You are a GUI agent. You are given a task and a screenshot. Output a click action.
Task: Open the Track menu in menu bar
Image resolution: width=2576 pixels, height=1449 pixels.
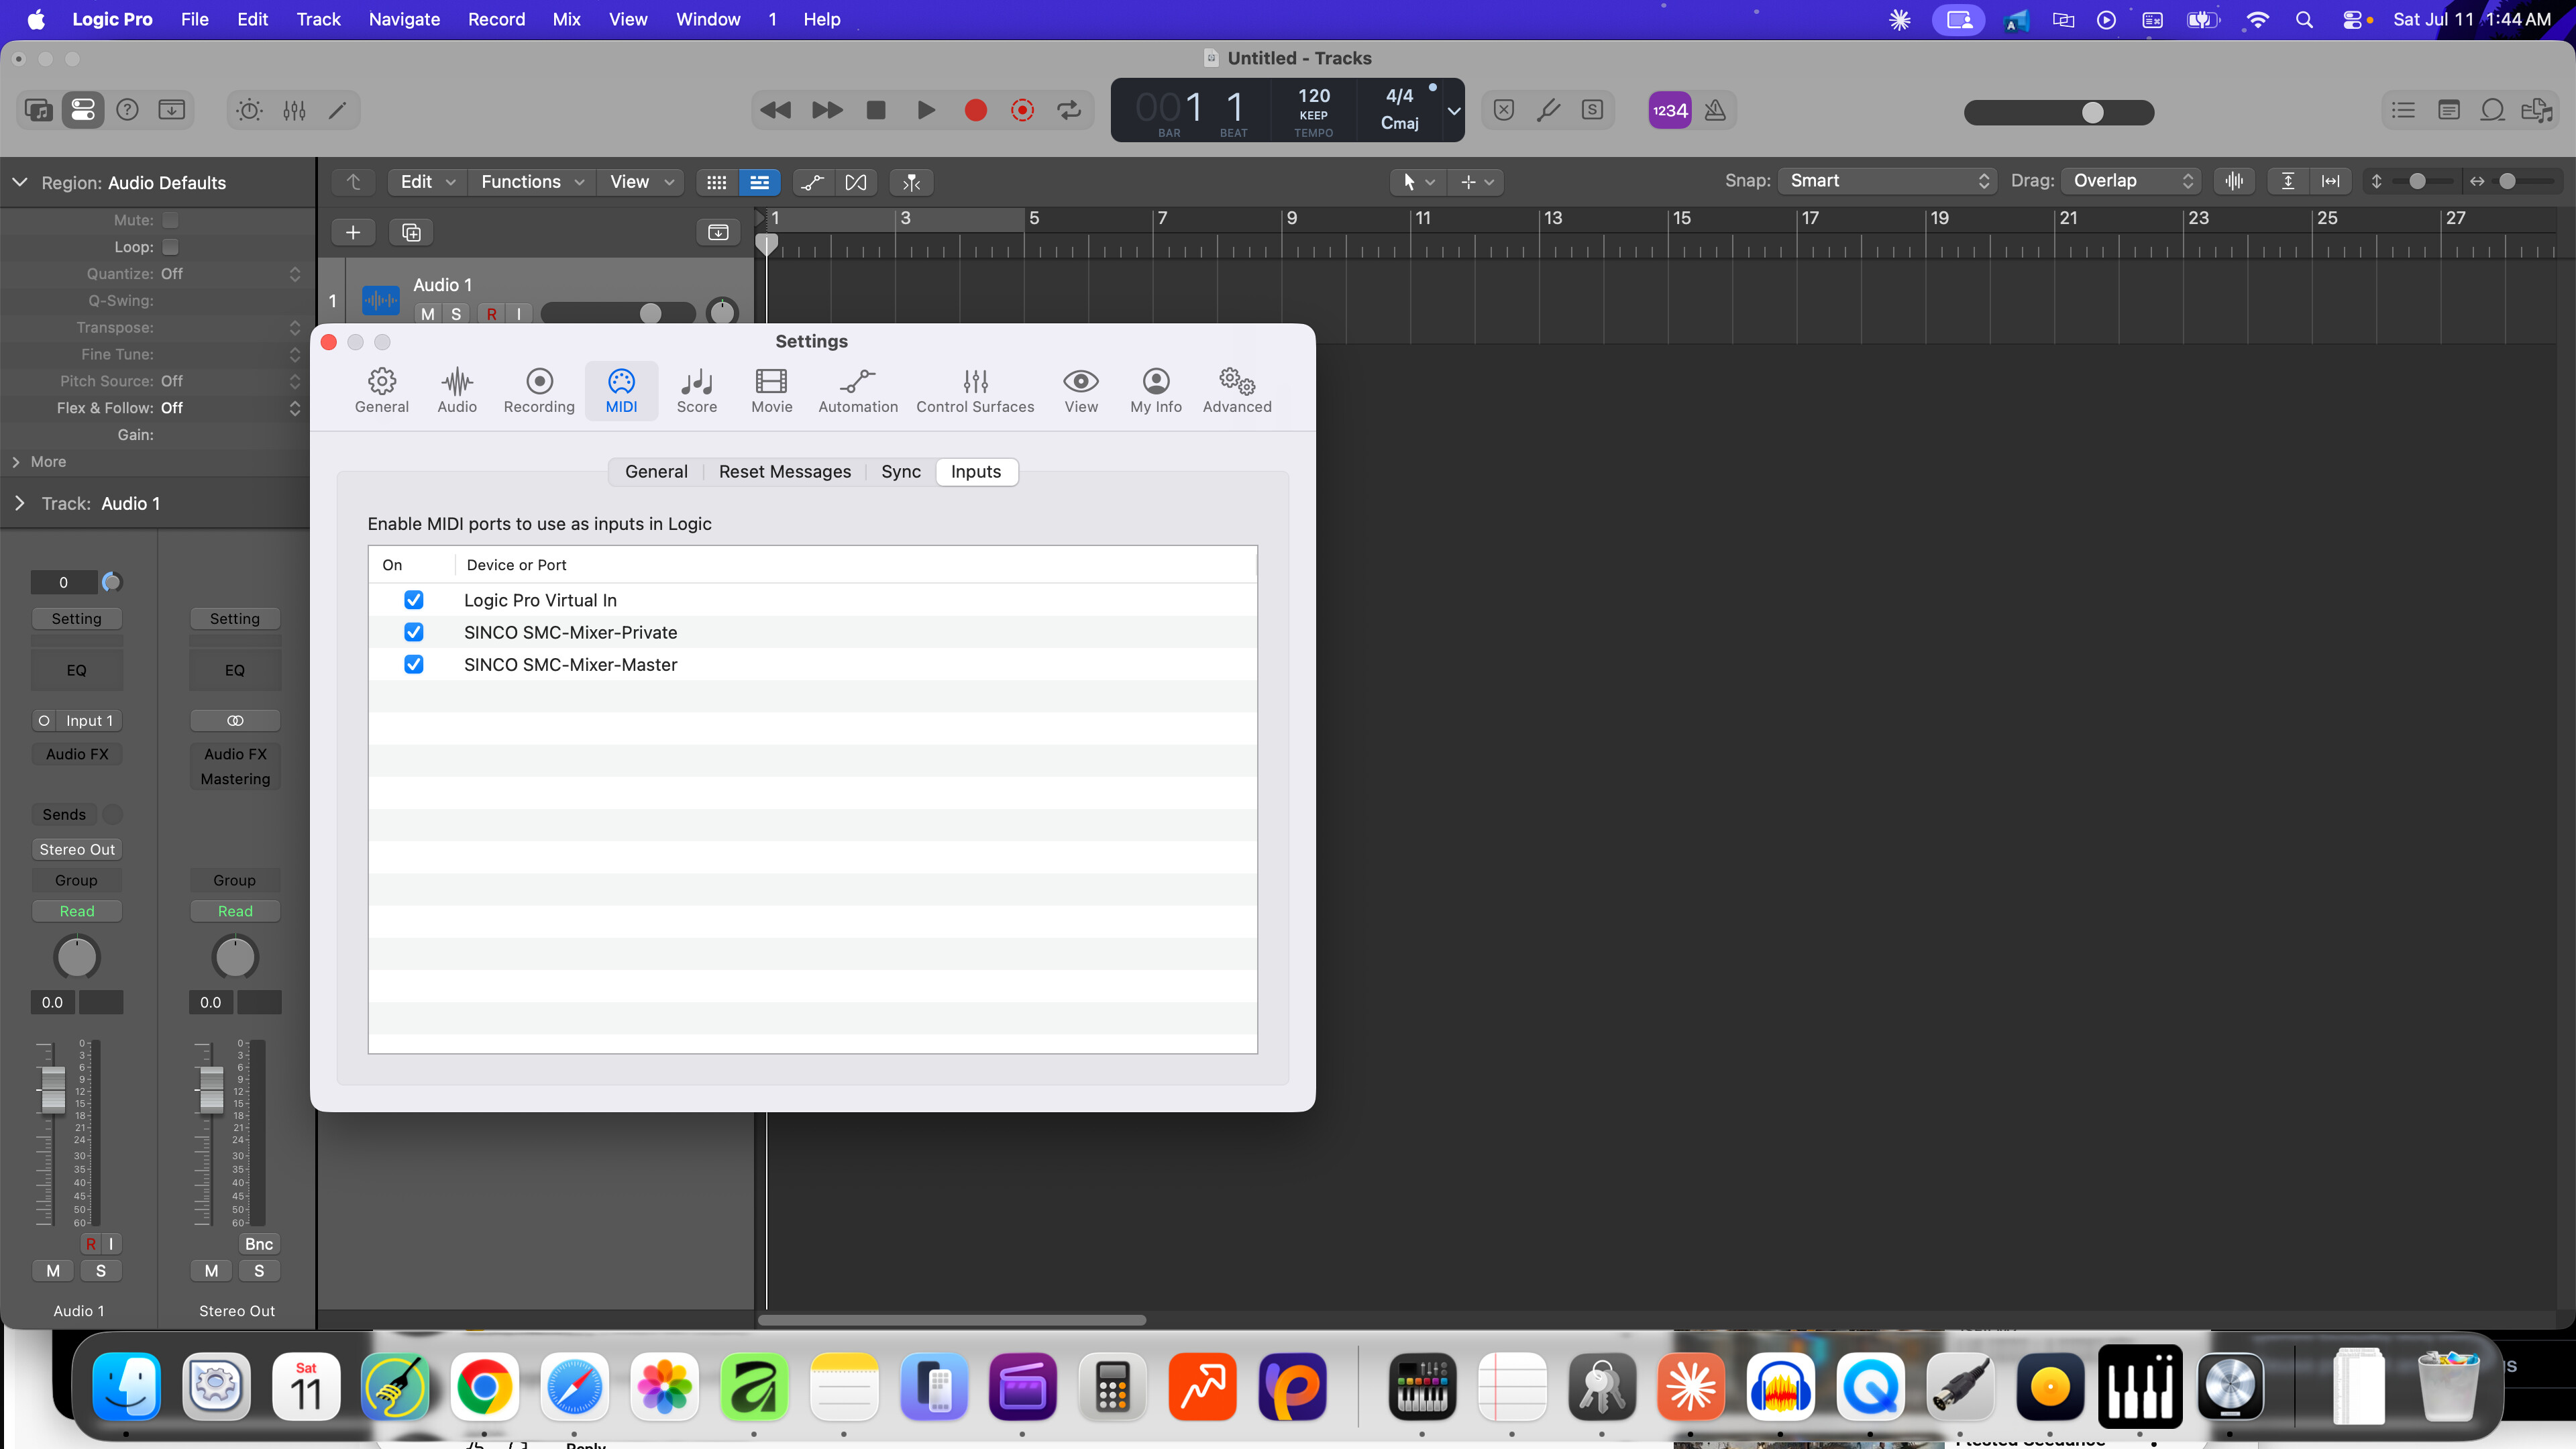pos(318,19)
